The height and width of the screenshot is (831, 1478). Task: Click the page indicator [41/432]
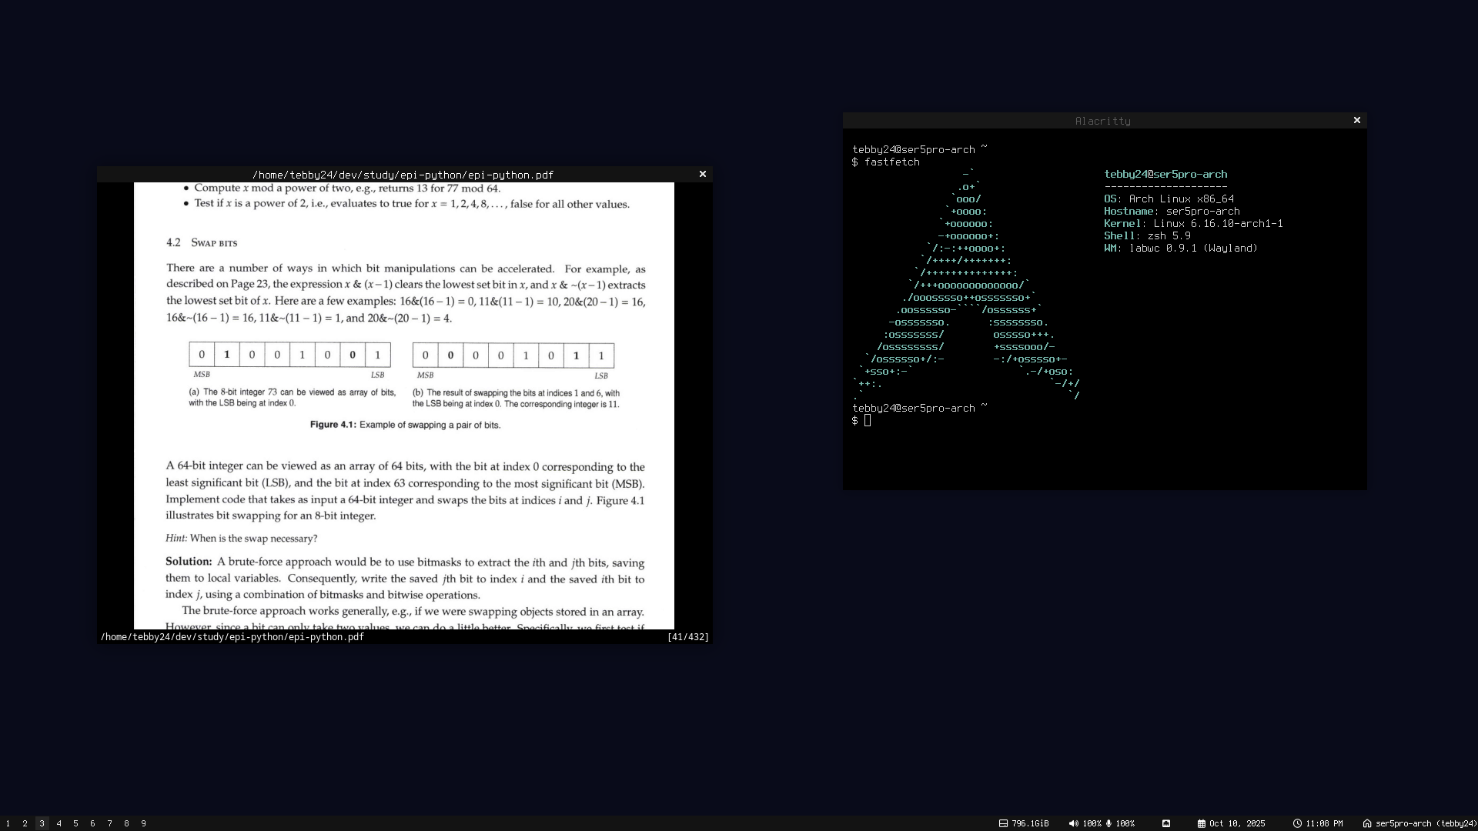tap(687, 637)
